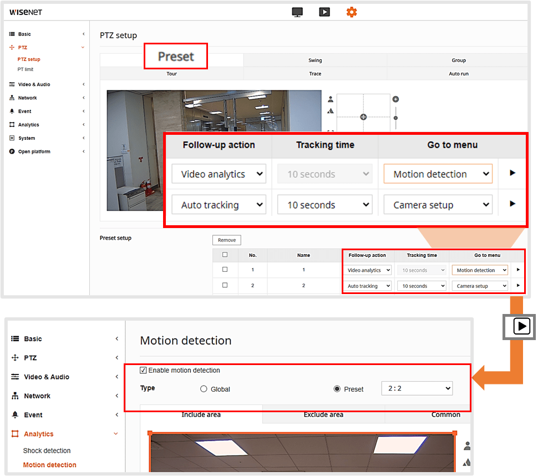Click the Remove button in Preset setup

tap(226, 240)
